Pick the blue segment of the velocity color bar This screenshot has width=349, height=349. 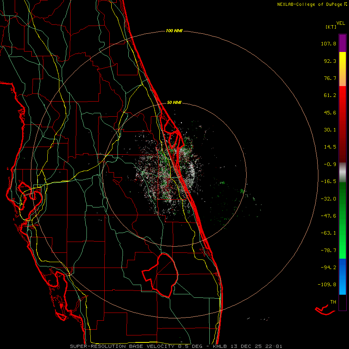(342, 276)
